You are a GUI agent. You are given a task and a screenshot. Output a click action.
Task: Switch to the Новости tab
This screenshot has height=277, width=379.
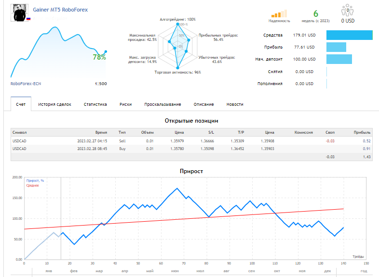235,104
